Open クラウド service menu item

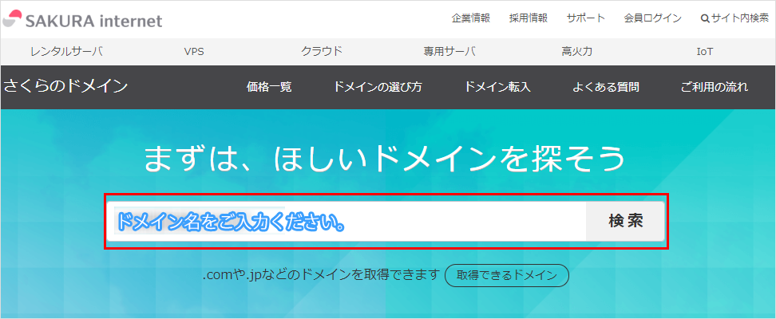pyautogui.click(x=321, y=52)
